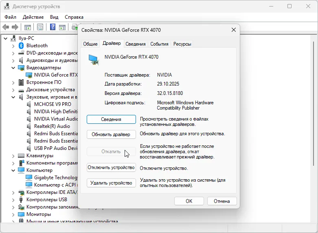Expand the Дисковые устройства category
Screen dimensions: 318x233
tap(13, 90)
